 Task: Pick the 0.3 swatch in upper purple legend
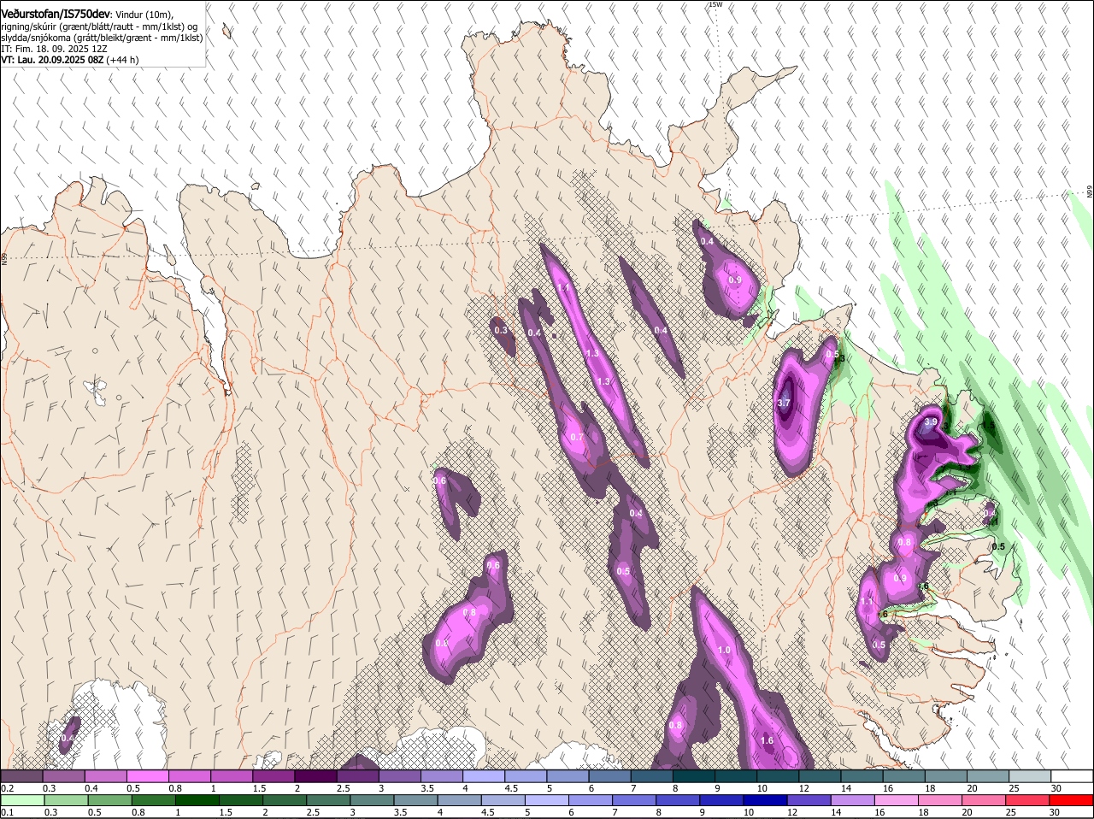tap(63, 776)
